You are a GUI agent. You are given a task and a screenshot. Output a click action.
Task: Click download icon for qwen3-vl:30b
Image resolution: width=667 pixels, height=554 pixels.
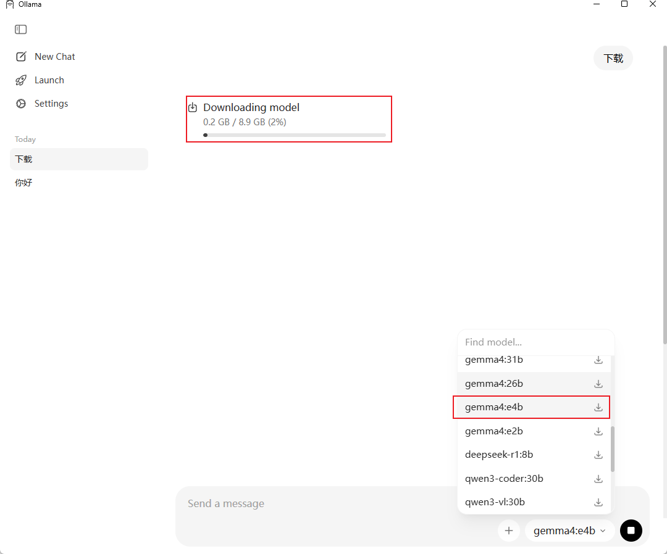pos(598,502)
